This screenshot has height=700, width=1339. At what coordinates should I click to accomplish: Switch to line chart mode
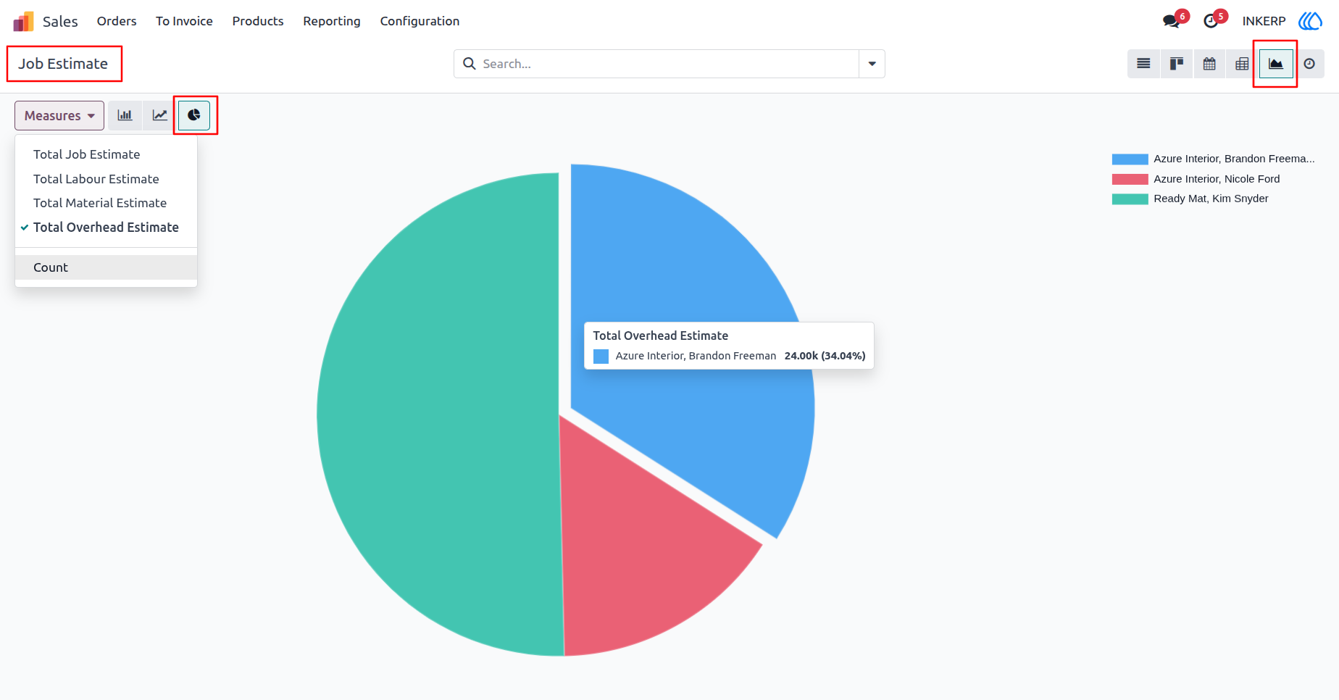160,115
